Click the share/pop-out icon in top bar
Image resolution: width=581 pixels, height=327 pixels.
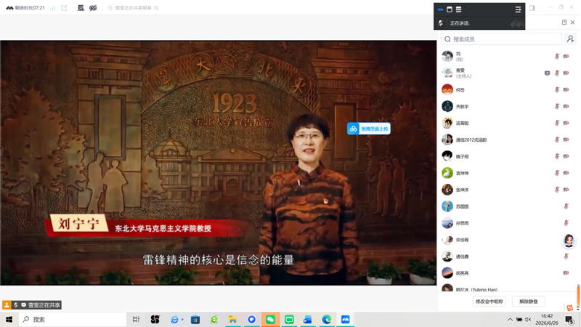tap(64, 8)
